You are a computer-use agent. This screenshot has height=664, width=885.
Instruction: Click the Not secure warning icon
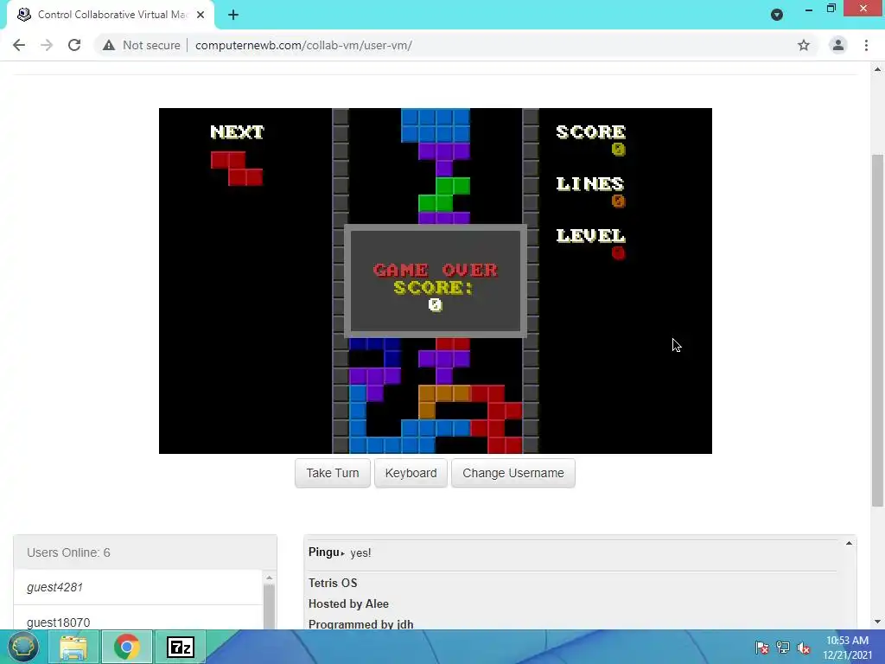(x=109, y=45)
